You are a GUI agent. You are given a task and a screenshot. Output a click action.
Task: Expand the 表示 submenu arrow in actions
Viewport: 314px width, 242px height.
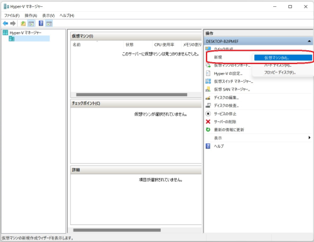pyautogui.click(x=309, y=138)
